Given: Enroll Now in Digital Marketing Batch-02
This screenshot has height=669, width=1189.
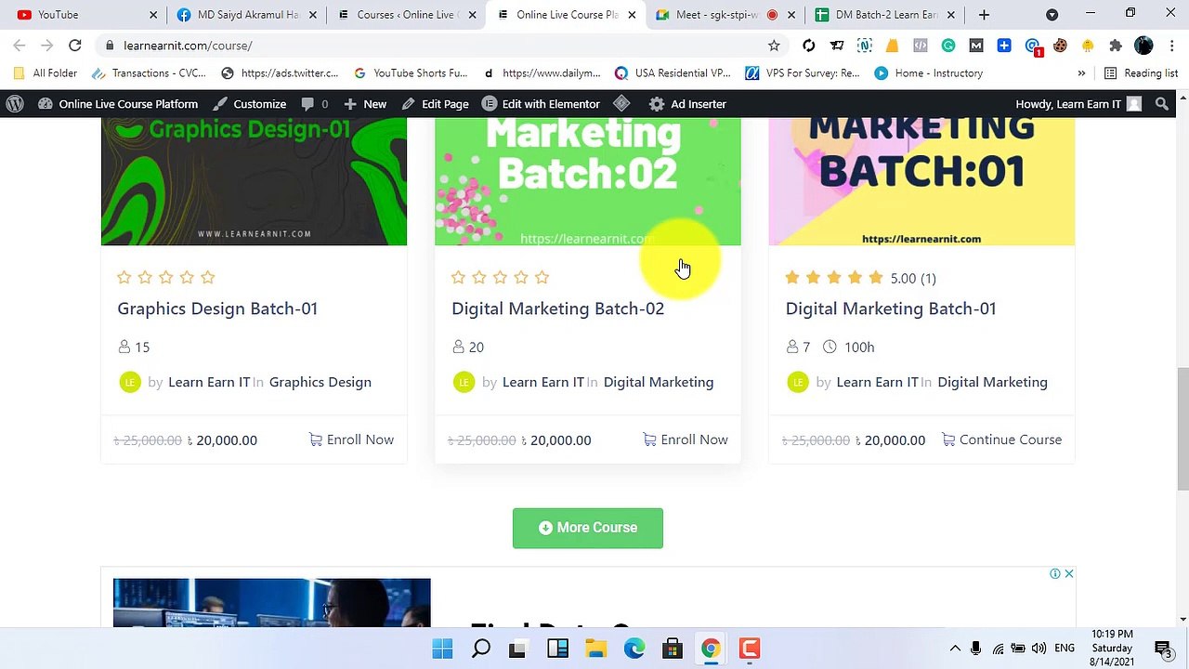Looking at the screenshot, I should pyautogui.click(x=686, y=439).
